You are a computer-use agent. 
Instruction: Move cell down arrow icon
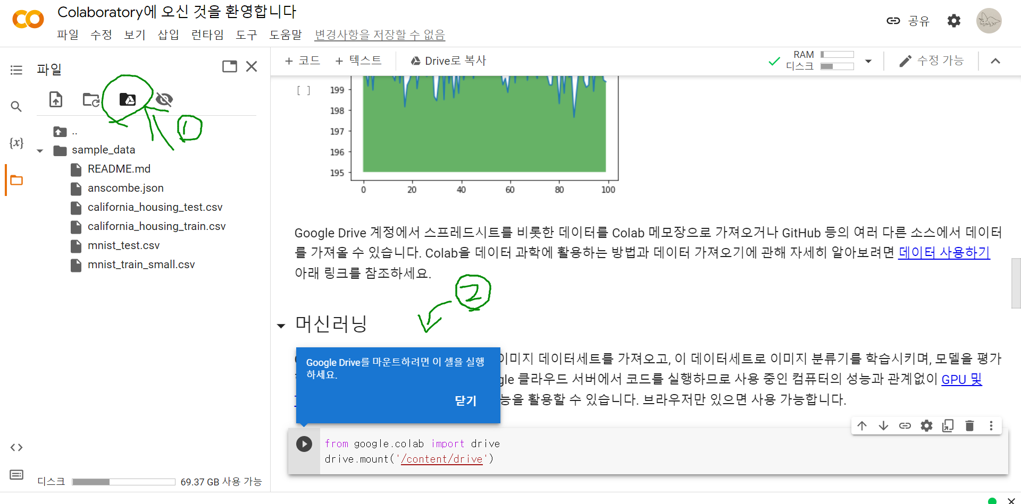(x=883, y=426)
